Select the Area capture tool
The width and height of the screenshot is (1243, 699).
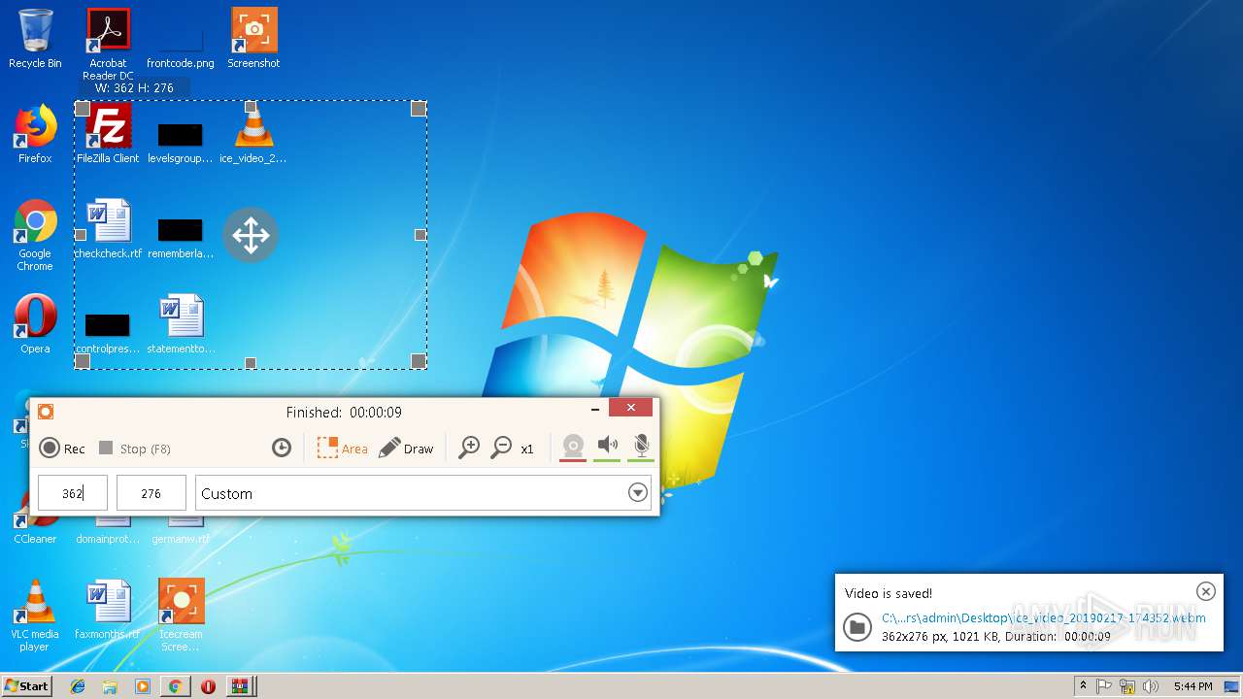point(343,448)
